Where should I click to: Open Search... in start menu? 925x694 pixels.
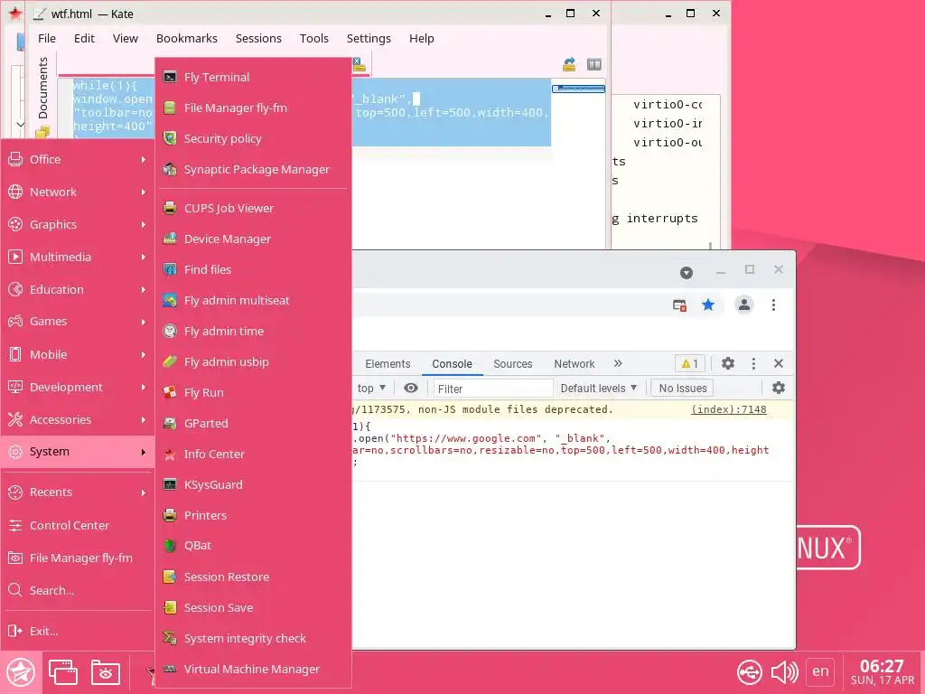click(x=78, y=590)
